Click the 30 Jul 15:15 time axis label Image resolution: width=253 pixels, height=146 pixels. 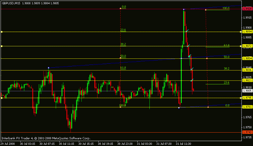[86, 144]
